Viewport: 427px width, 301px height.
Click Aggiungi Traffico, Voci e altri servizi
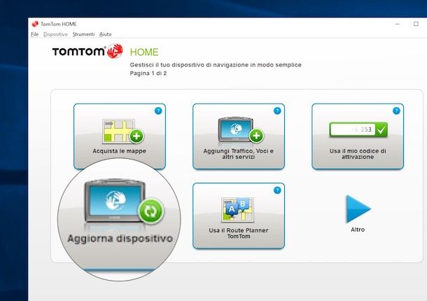pyautogui.click(x=239, y=136)
